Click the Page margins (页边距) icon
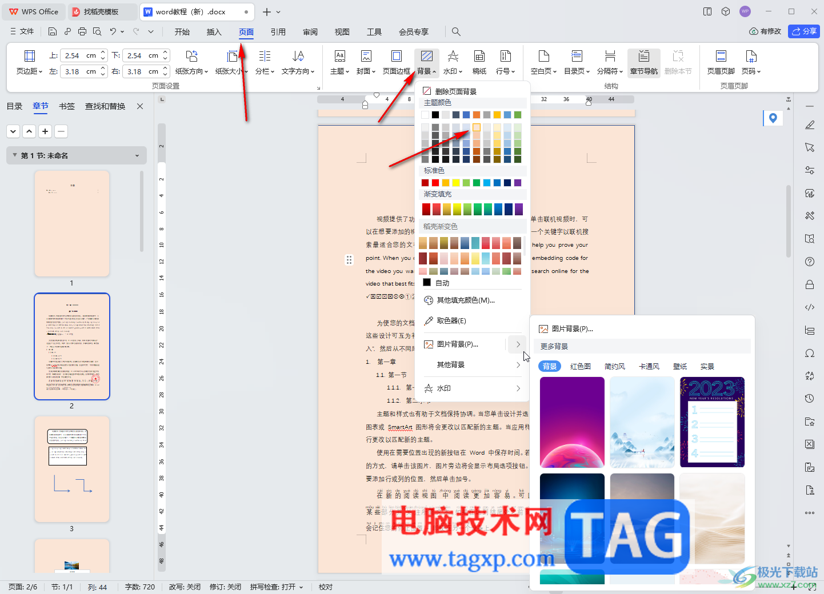 pos(29,63)
